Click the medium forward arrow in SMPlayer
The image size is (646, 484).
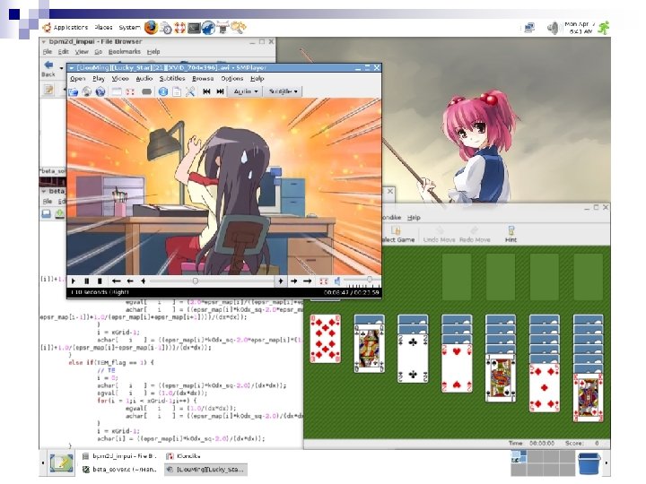click(293, 281)
